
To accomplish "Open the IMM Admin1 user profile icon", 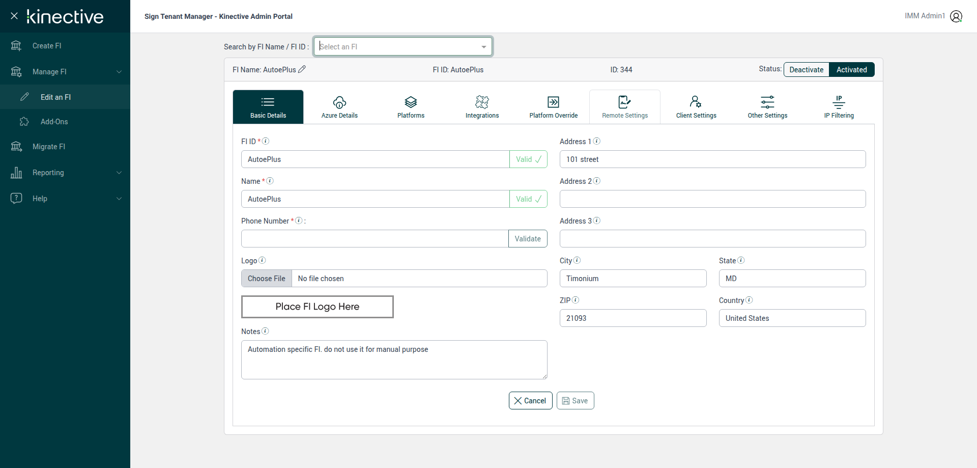I will tap(956, 16).
